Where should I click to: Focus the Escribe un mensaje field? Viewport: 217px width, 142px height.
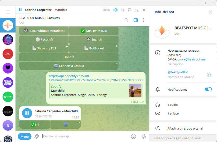point(85,136)
